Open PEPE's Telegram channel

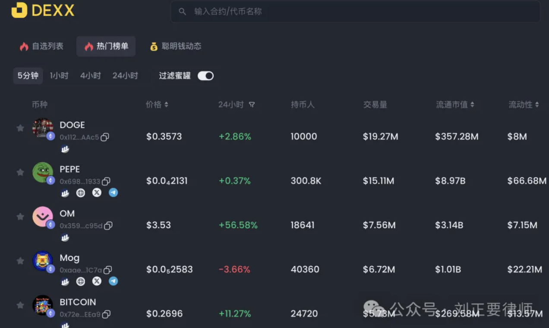[x=113, y=192]
